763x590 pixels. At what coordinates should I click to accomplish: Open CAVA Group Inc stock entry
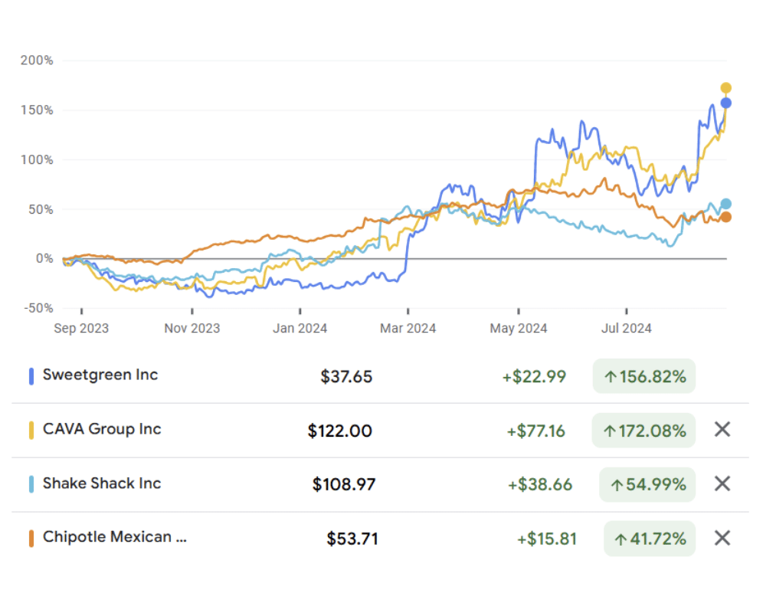click(x=102, y=429)
